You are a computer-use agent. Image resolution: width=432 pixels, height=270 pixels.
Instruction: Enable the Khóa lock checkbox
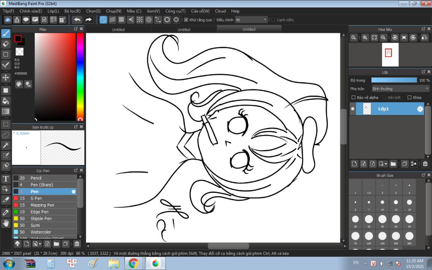tap(409, 97)
